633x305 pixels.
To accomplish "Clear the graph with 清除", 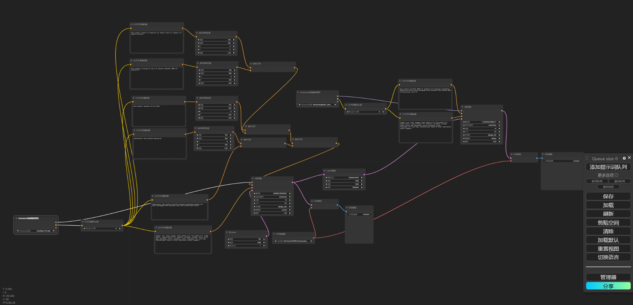I will (608, 231).
